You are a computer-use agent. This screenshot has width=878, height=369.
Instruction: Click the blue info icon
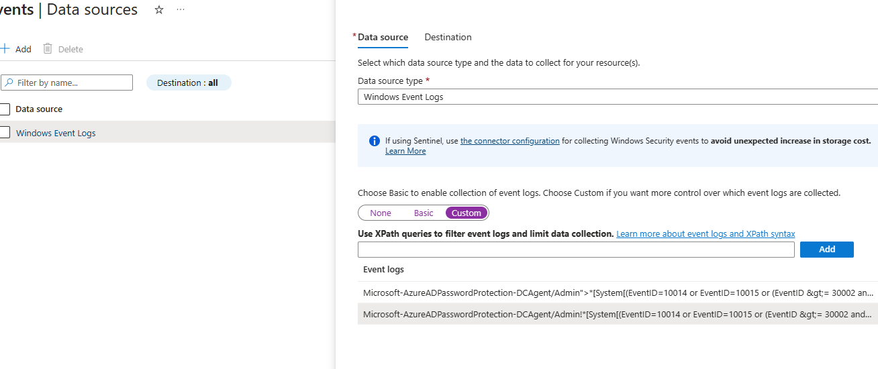pyautogui.click(x=375, y=141)
